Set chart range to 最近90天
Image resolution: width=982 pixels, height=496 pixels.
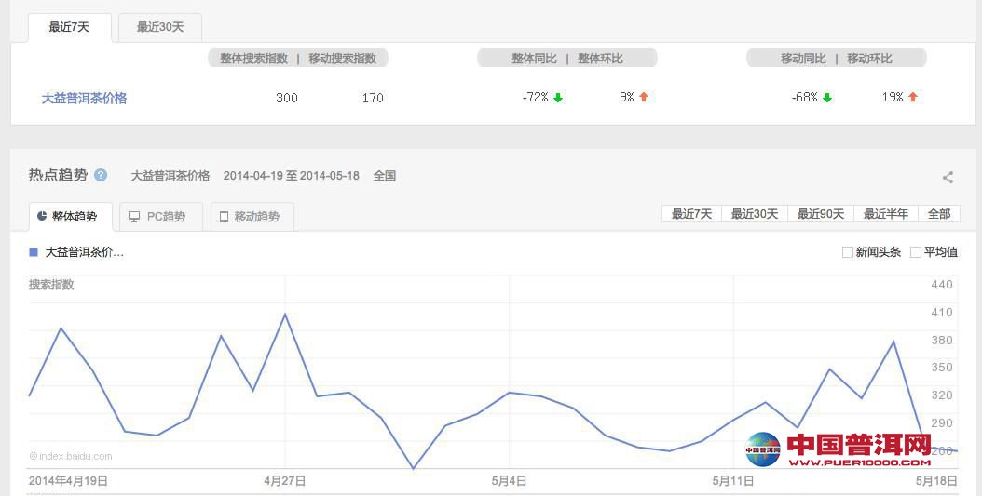pyautogui.click(x=821, y=214)
